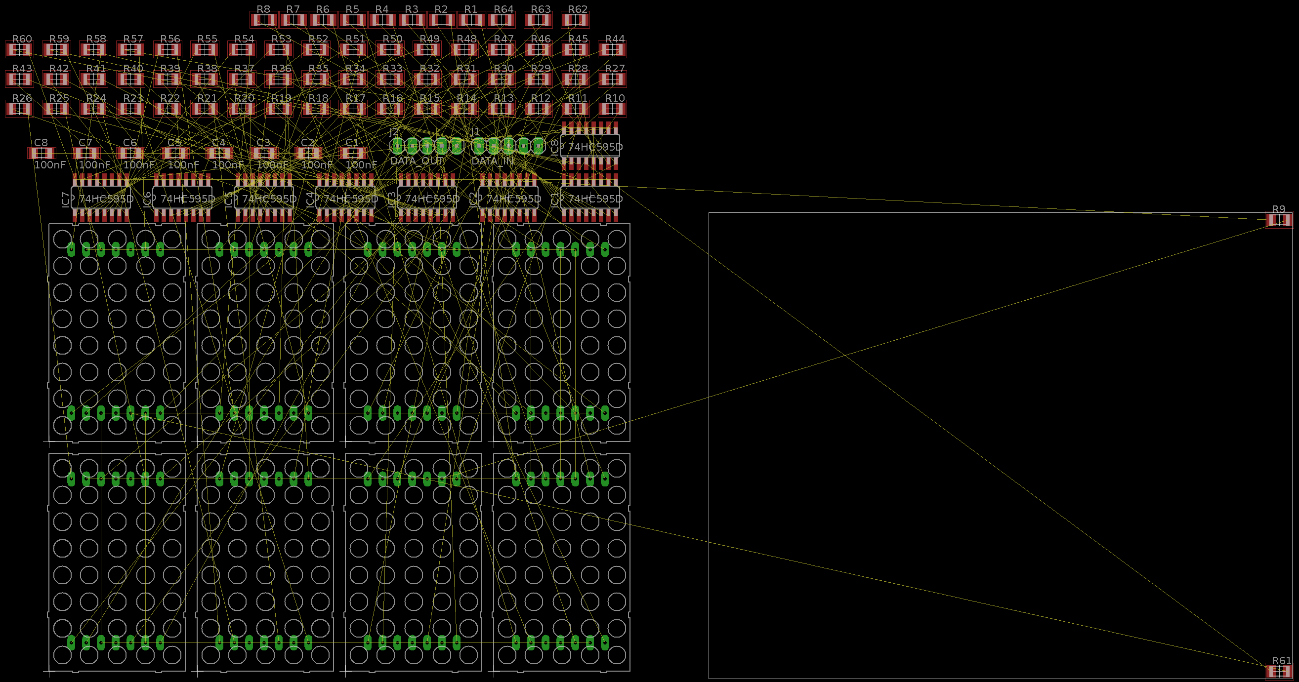
Task: Select capacitor C5 footprint
Action: [174, 153]
